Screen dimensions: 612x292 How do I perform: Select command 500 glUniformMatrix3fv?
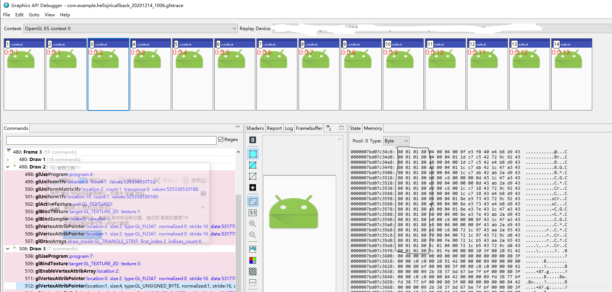tap(120, 189)
